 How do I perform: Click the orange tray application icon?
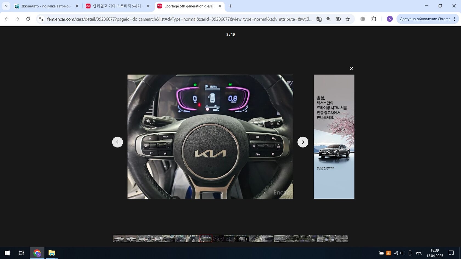(388, 253)
